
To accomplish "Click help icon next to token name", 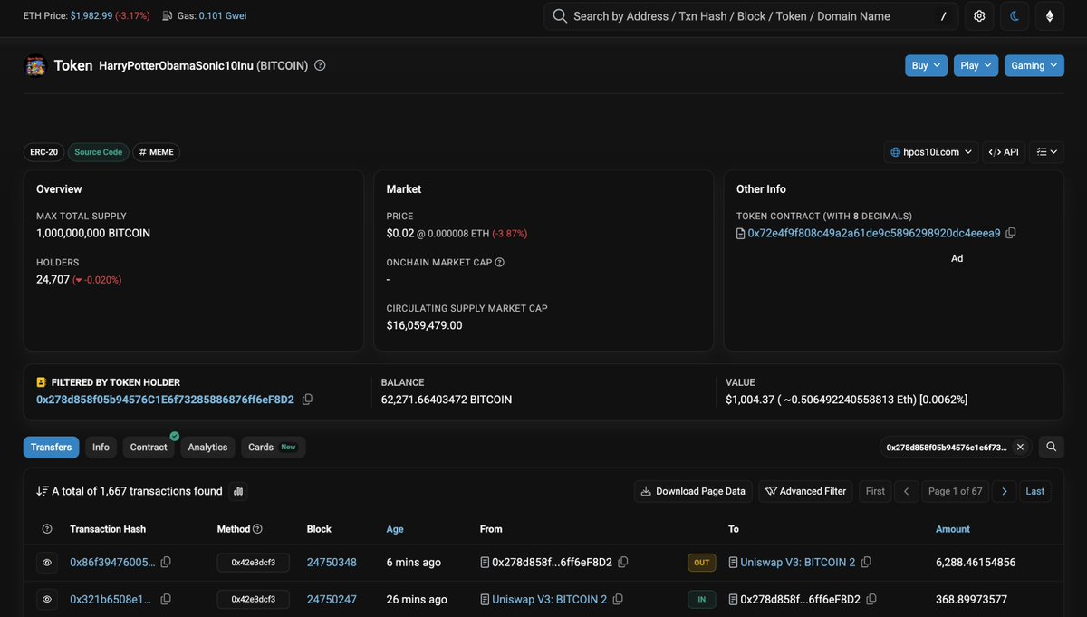I will click(x=320, y=65).
